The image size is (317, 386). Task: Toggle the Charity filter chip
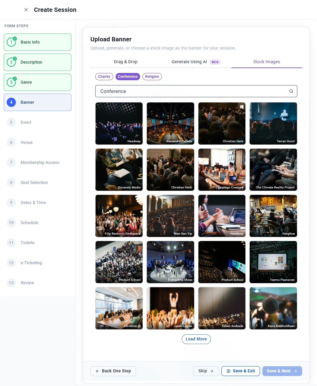coord(104,77)
